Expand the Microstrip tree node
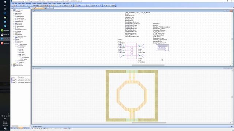The width and height of the screenshot is (234, 131). [x=14, y=23]
